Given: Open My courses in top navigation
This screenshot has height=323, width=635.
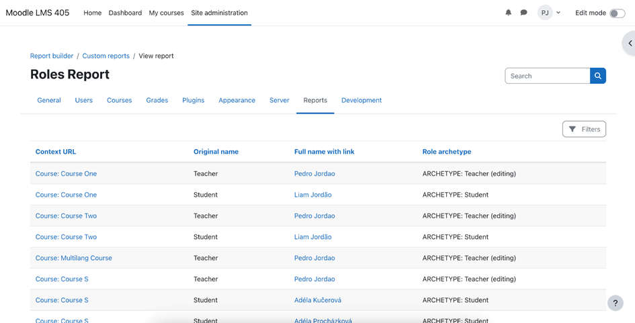Looking at the screenshot, I should 167,13.
